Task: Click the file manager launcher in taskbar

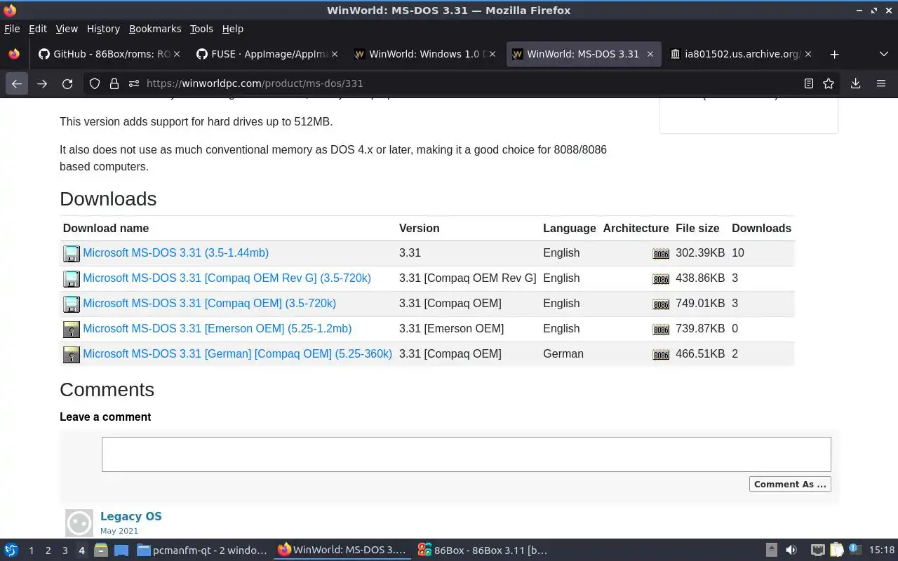Action: (x=100, y=550)
